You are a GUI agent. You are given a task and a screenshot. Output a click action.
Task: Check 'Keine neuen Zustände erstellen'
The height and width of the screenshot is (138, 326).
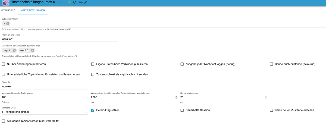tap(271, 110)
